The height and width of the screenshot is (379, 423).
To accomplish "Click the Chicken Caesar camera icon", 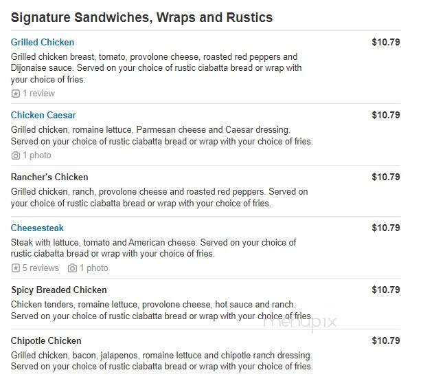I will tap(16, 155).
